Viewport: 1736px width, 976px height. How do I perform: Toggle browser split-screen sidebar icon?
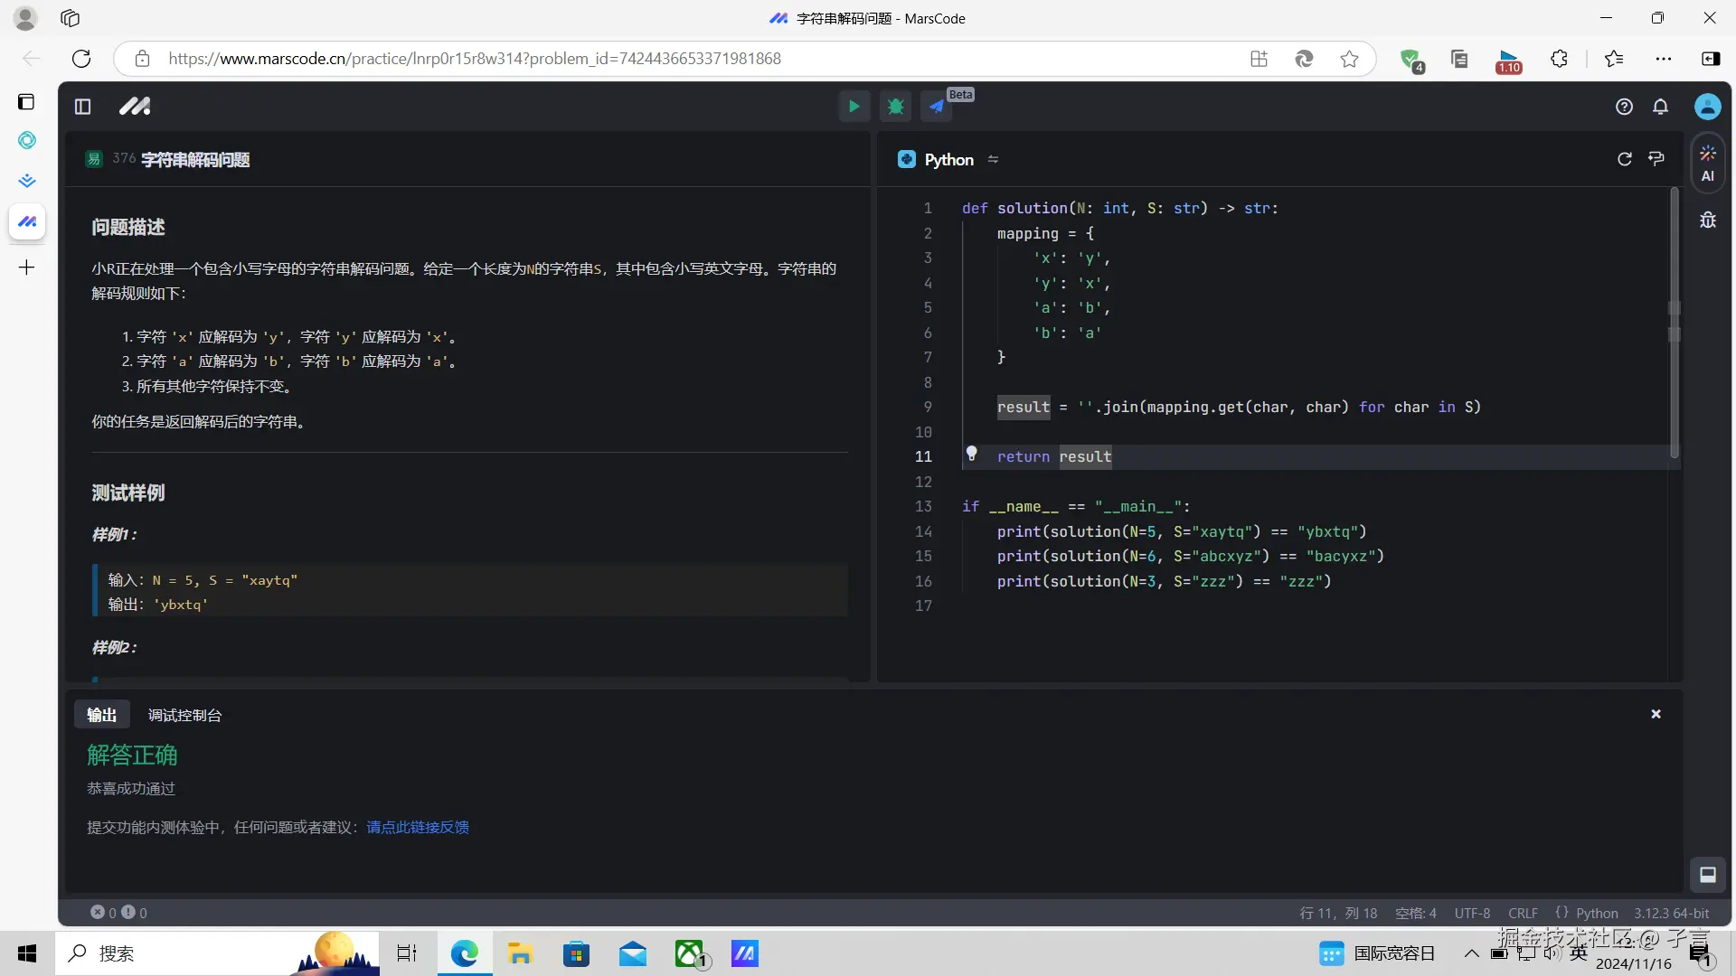tap(1710, 59)
